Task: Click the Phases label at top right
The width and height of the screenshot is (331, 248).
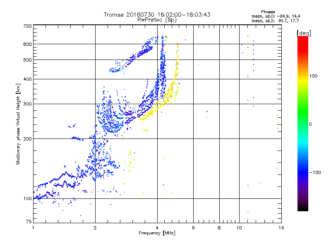Action: tap(268, 12)
